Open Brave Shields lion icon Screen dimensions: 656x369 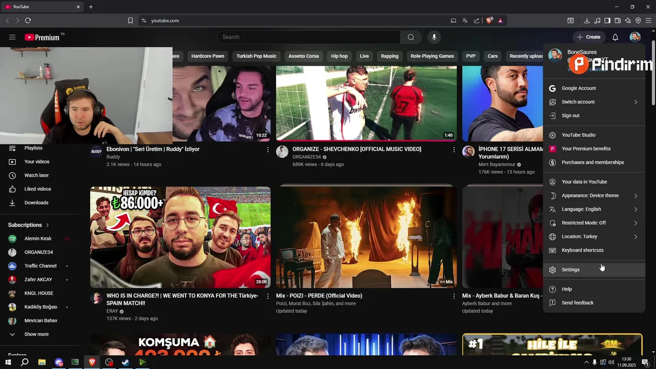point(489,20)
